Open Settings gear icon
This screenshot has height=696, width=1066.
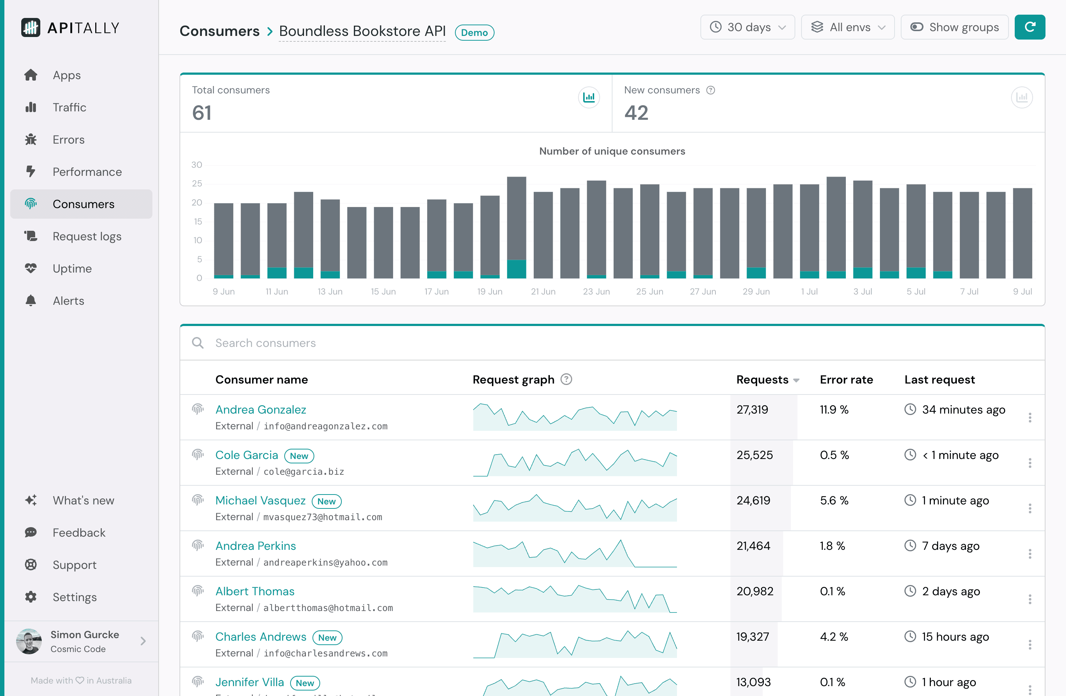30,597
